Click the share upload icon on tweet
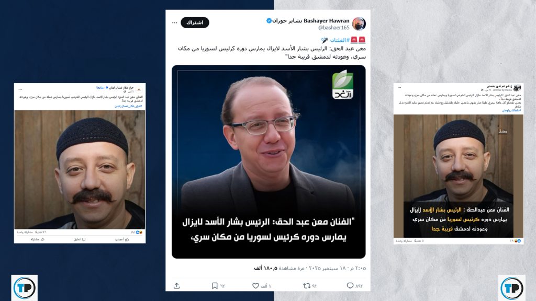536x301 pixels. tap(177, 286)
